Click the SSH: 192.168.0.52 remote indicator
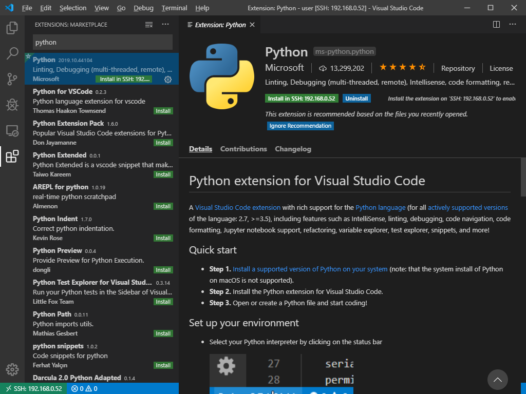The image size is (526, 394). pyautogui.click(x=34, y=389)
